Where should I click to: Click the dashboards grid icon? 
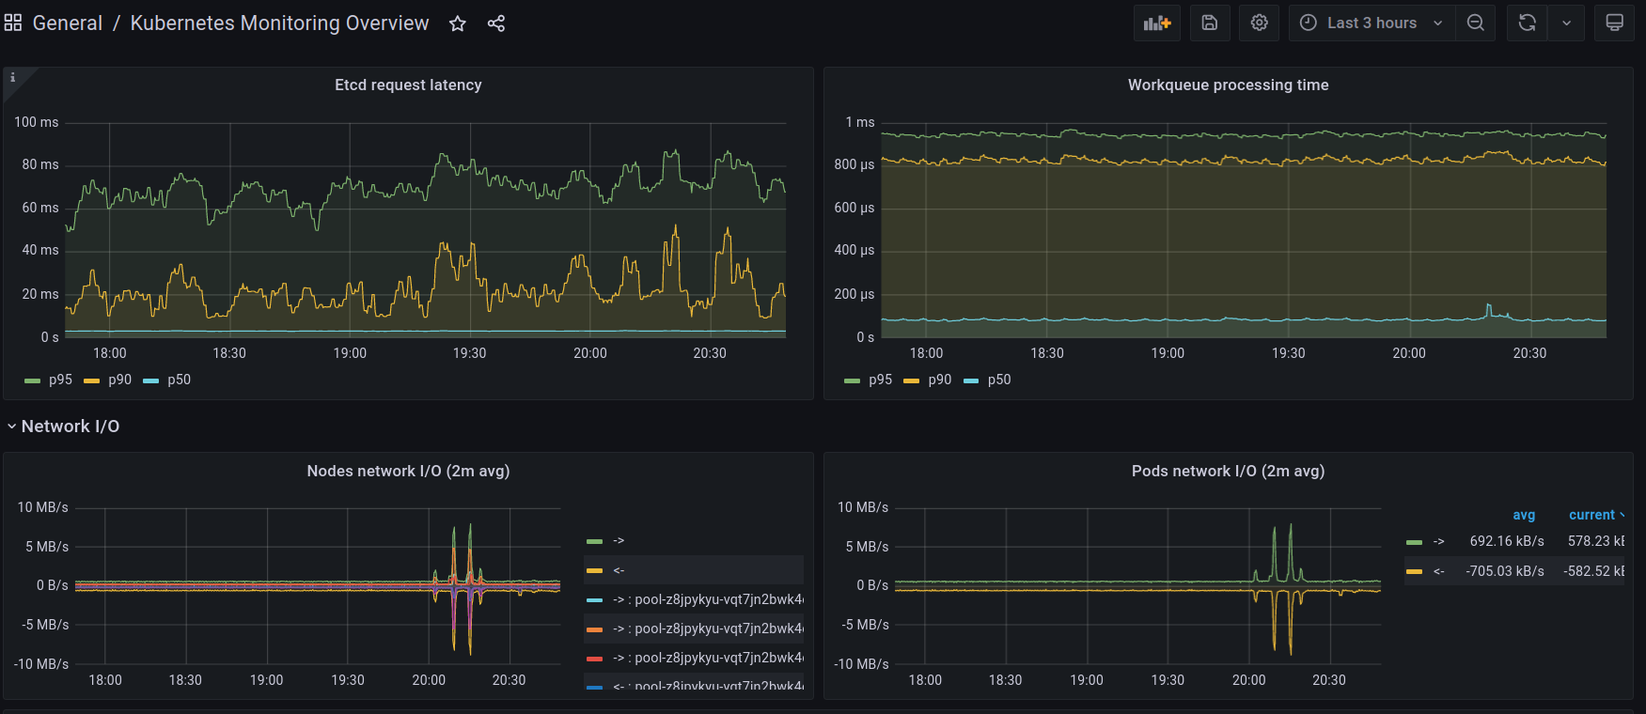[x=13, y=23]
